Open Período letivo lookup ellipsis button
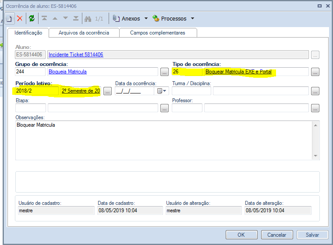The image size is (333, 245). click(x=107, y=91)
